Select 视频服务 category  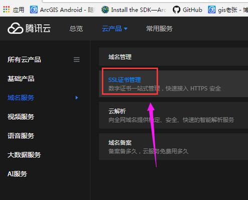click(21, 117)
